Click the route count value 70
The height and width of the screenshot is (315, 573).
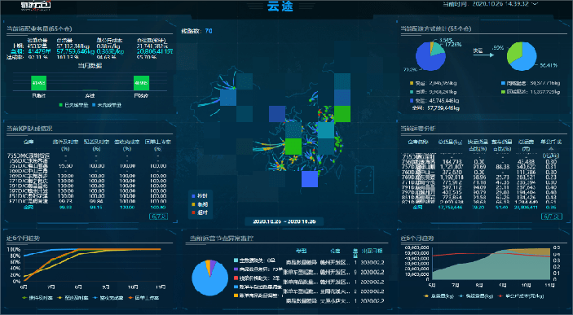[209, 31]
